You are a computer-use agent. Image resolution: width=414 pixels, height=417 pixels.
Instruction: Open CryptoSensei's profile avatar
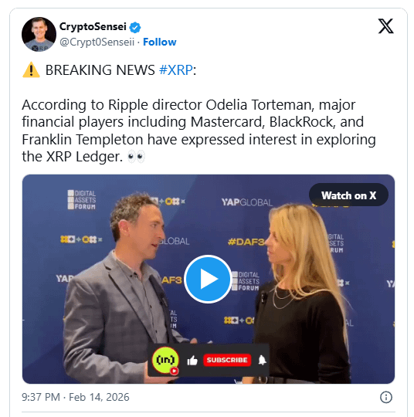pos(39,34)
